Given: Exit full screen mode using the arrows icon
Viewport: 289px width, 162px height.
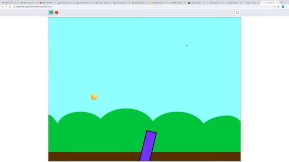Looking at the screenshot, I should [x=238, y=13].
